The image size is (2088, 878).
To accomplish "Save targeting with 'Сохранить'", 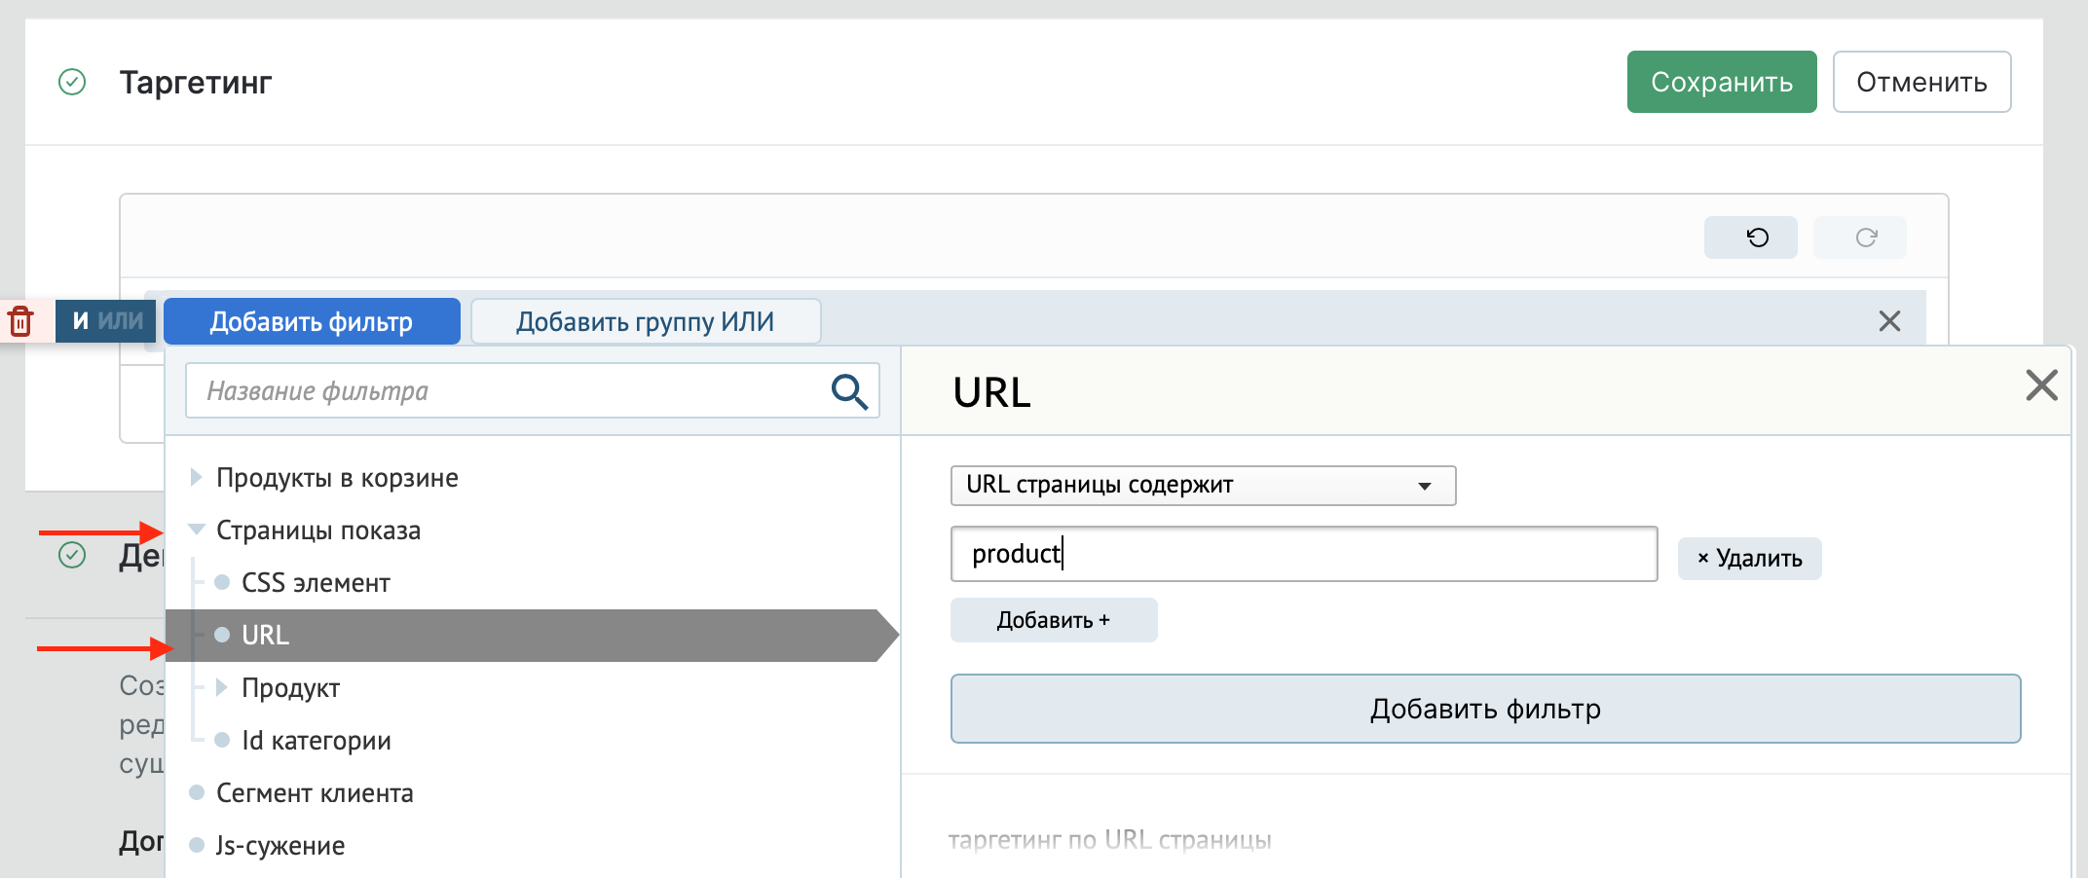I will [x=1722, y=82].
